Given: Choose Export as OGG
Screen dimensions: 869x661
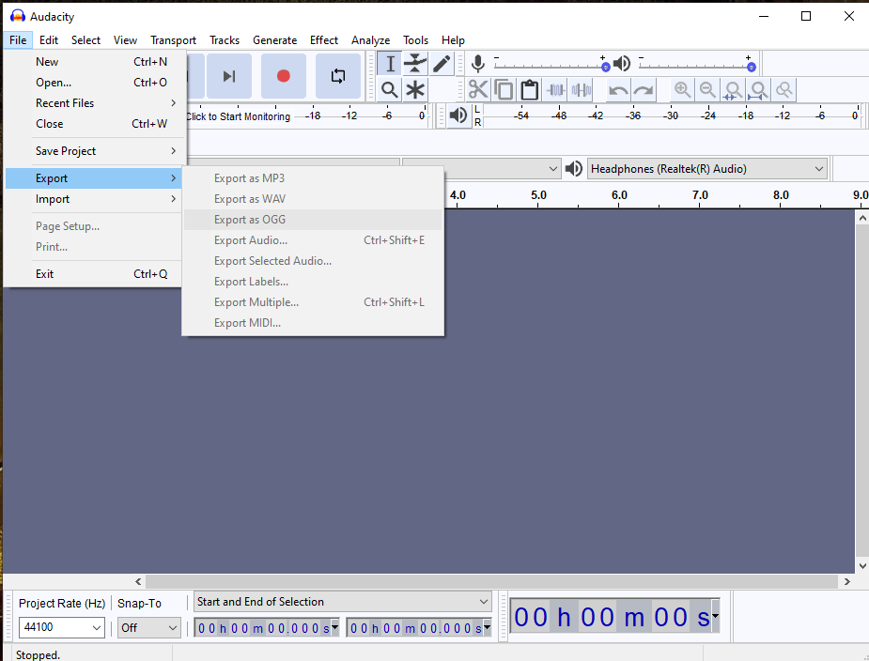Looking at the screenshot, I should pos(313,220).
